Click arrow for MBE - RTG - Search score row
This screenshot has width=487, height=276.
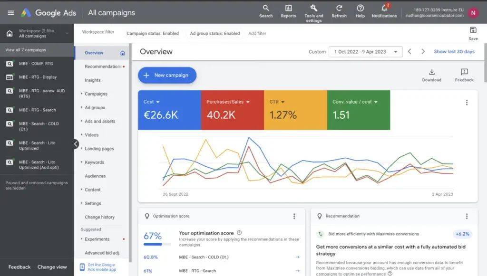[x=297, y=271]
